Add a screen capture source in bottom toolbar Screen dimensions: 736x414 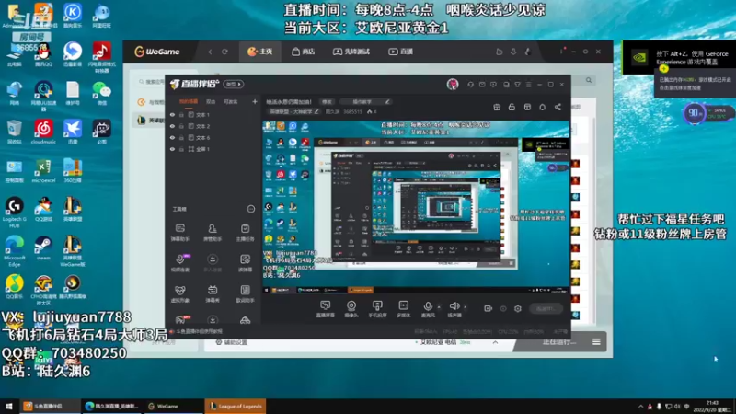[x=325, y=309]
